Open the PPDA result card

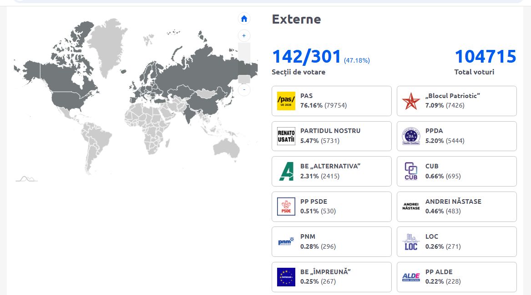pos(456,136)
